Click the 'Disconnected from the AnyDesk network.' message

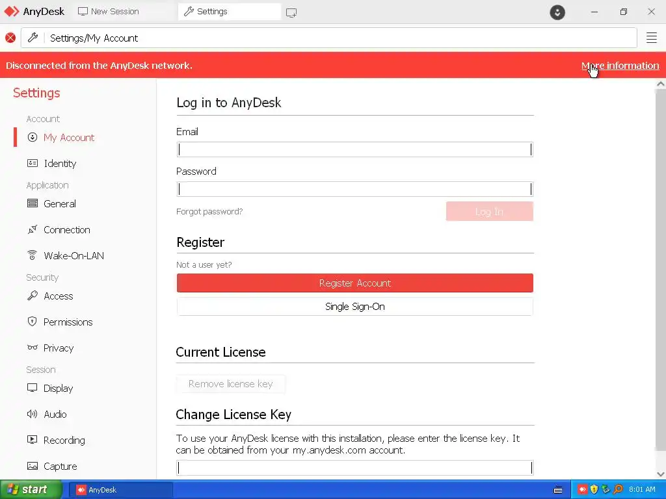coord(99,66)
